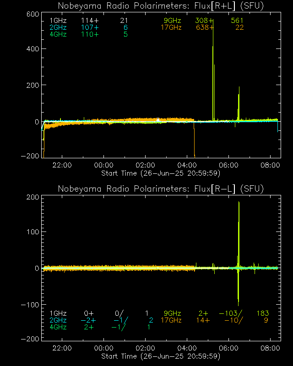Image resolution: width=293 pixels, height=366 pixels.
Task: Click the -100 y-axis label on R-L plot
Action: click(x=30, y=305)
